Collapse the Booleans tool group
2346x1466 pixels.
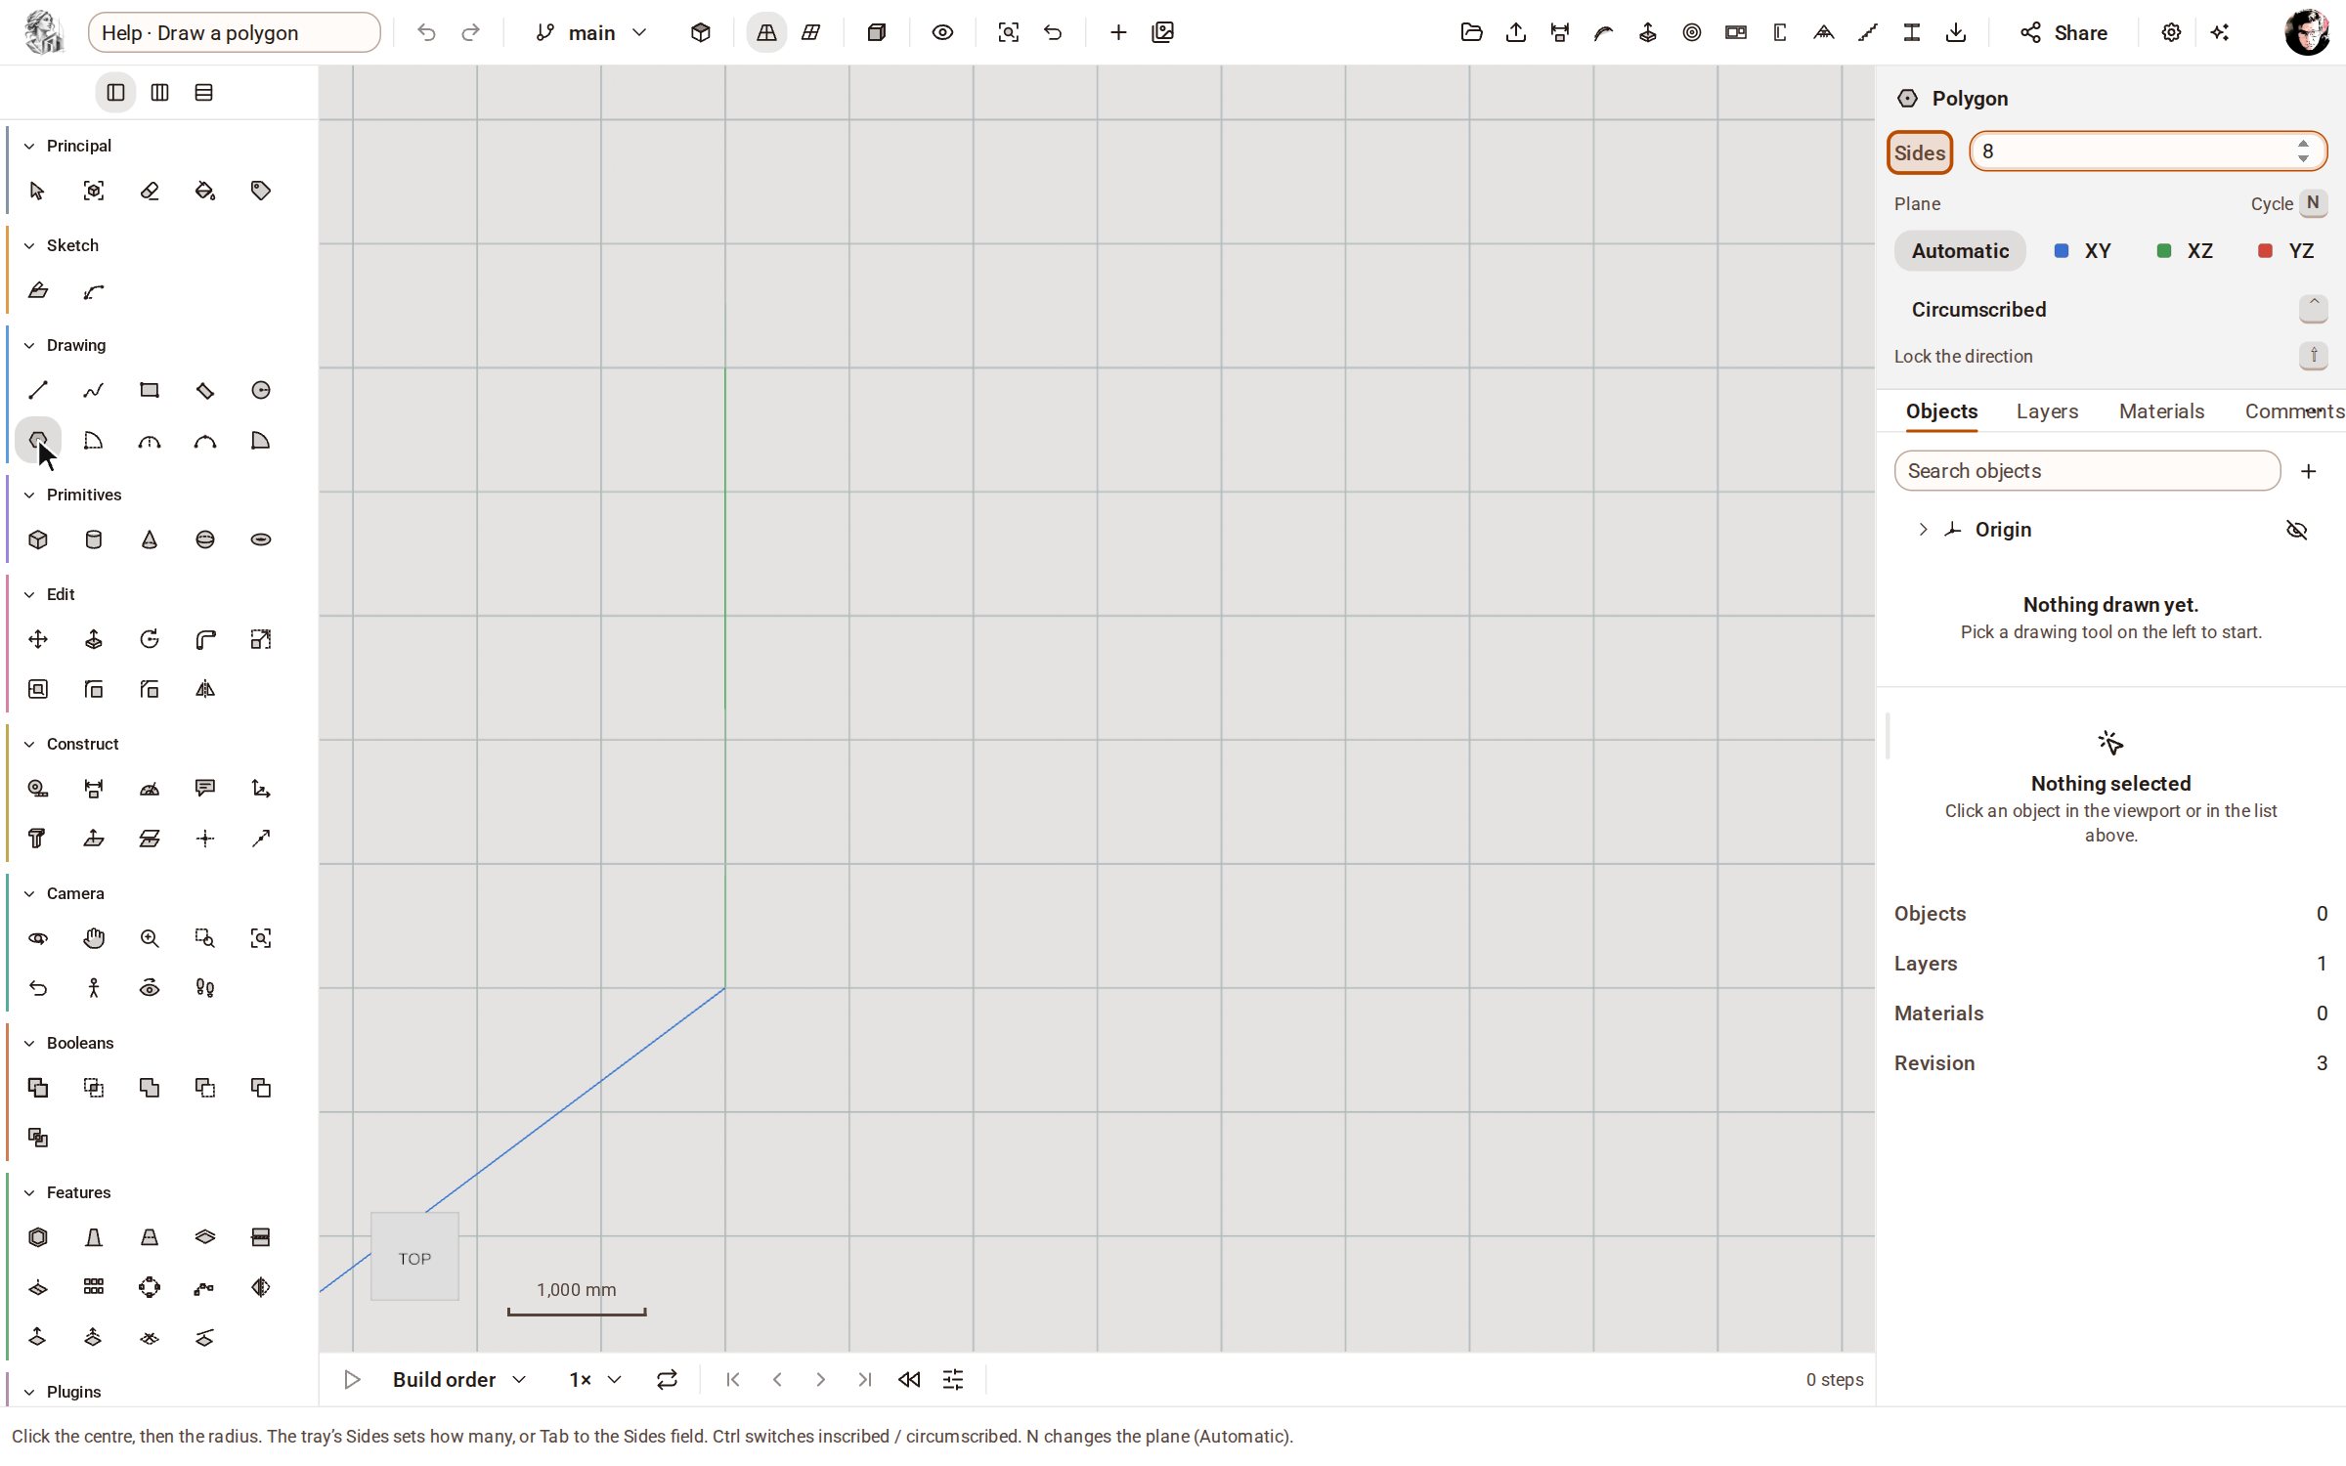click(x=29, y=1043)
